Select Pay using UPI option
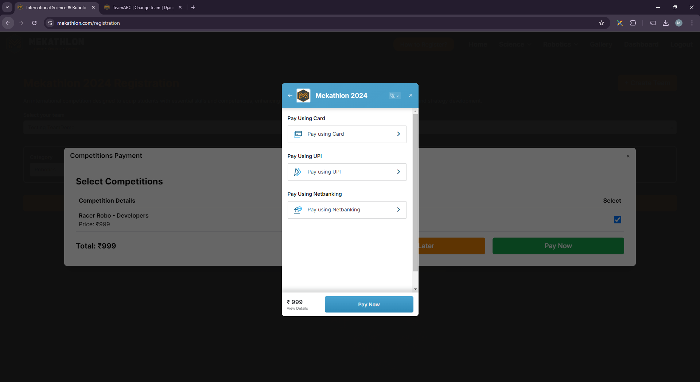 [347, 172]
